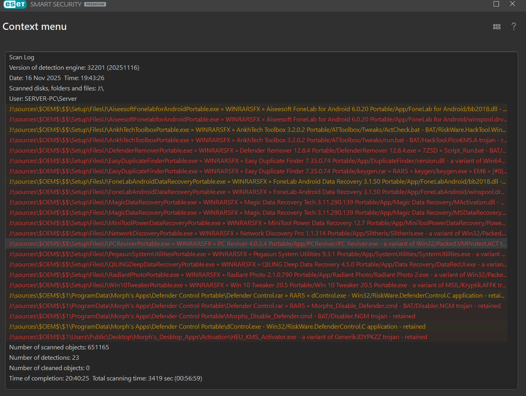
Task: Open the help question mark icon
Action: [514, 27]
